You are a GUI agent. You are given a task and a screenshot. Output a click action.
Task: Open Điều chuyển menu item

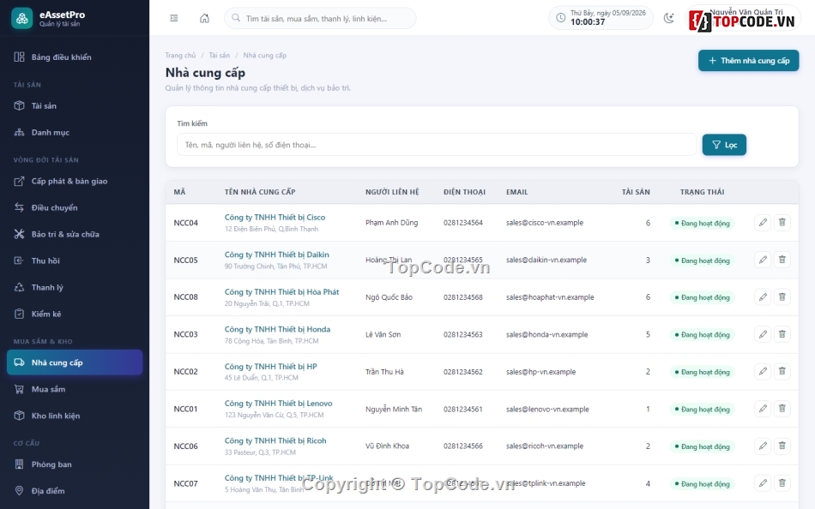[75, 207]
